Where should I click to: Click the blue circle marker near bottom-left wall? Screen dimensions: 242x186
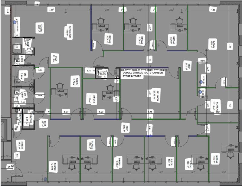pos(45,179)
